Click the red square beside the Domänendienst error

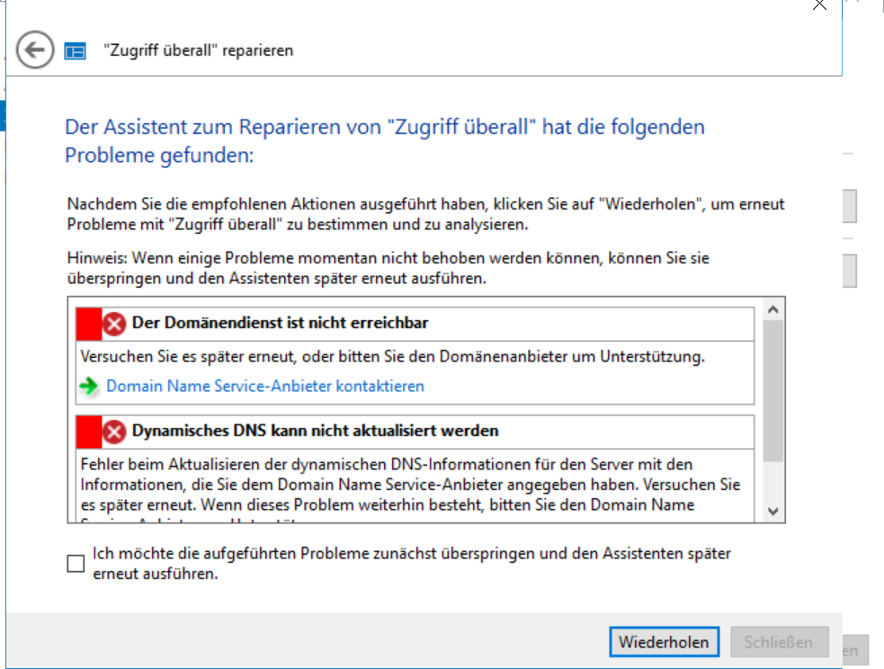pos(88,323)
